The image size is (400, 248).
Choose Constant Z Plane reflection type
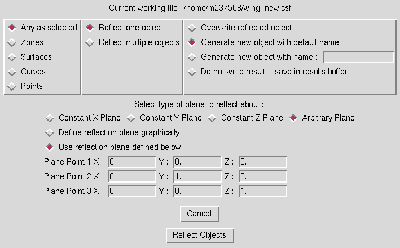point(212,118)
